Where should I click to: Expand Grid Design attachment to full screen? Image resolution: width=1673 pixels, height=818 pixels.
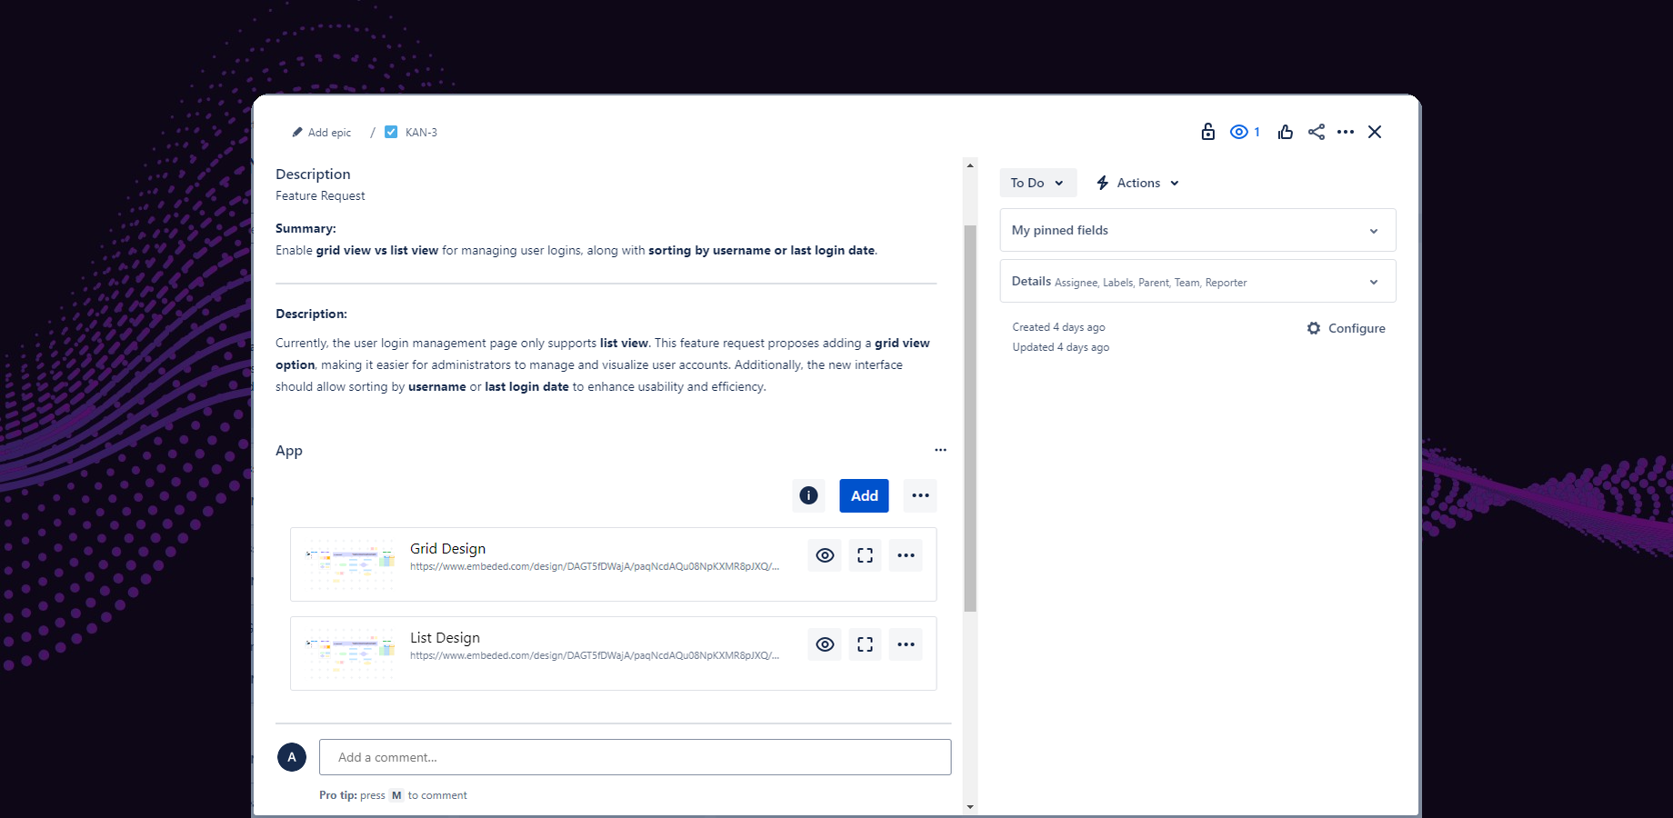tap(865, 554)
